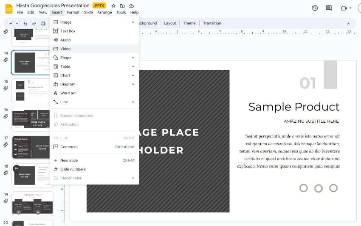
Task: Click the move to folder icon
Action: (x=122, y=6)
